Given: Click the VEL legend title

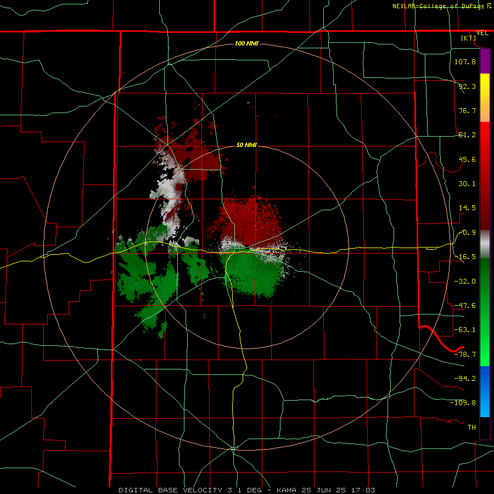Looking at the screenshot, I should click(482, 33).
